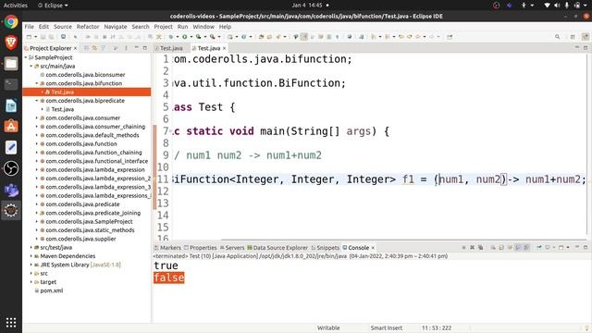Image resolution: width=592 pixels, height=333 pixels.
Task: Open LibreOffice Writer from the dock
Action: (x=11, y=105)
